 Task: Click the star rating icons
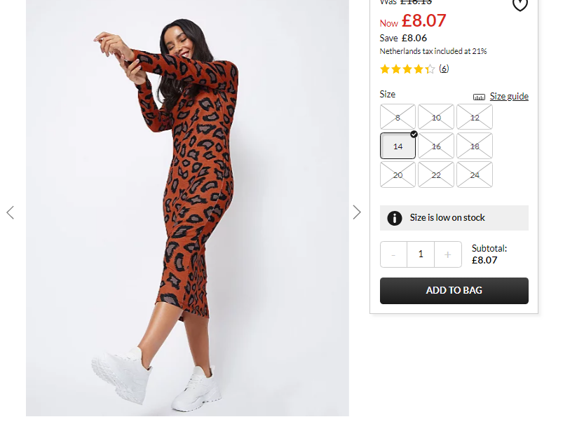coord(407,69)
